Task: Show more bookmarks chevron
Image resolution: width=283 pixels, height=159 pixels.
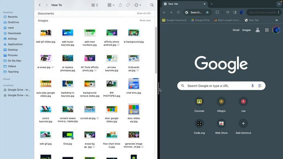Action: tap(277, 20)
